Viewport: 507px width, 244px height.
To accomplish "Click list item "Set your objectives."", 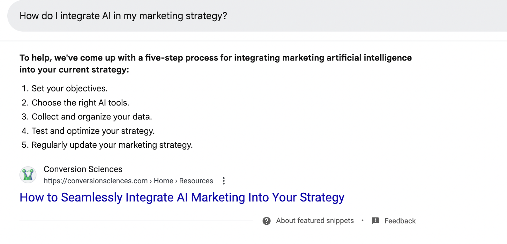I will tap(69, 89).
